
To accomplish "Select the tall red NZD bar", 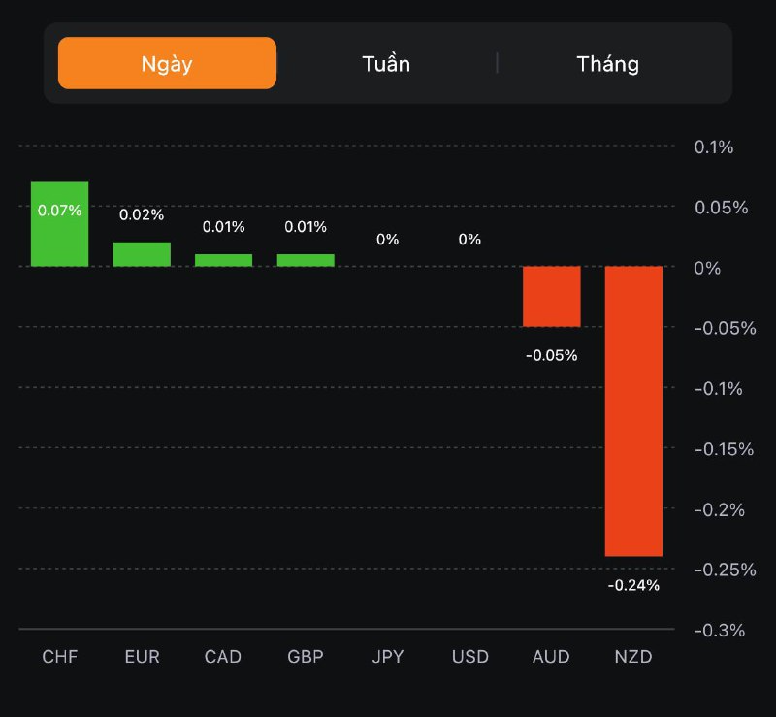I will pos(633,410).
